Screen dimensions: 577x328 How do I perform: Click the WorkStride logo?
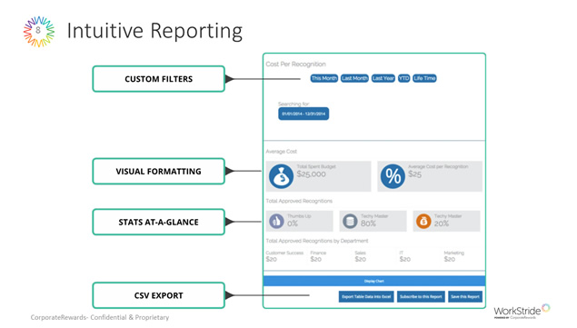tap(522, 311)
